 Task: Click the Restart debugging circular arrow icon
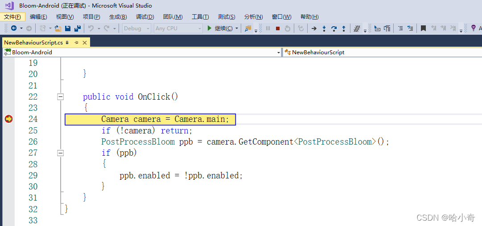[x=288, y=28]
